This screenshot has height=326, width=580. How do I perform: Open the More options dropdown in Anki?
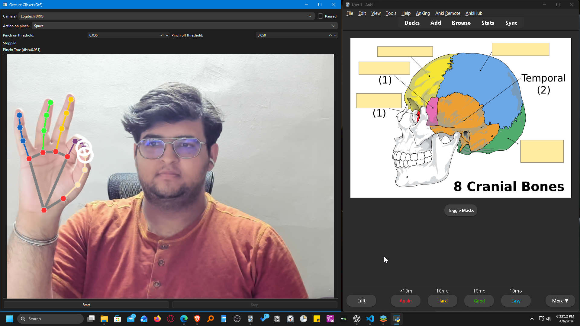point(560,301)
